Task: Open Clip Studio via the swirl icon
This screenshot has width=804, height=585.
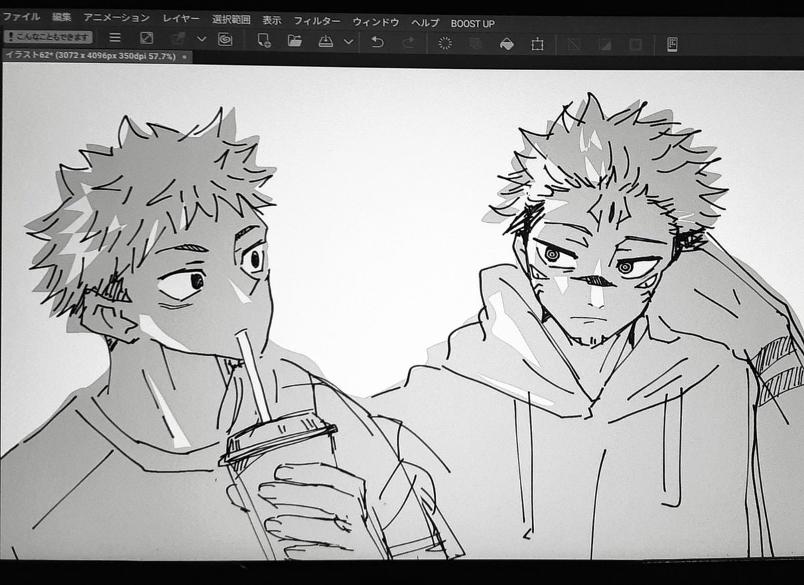Action: click(225, 39)
